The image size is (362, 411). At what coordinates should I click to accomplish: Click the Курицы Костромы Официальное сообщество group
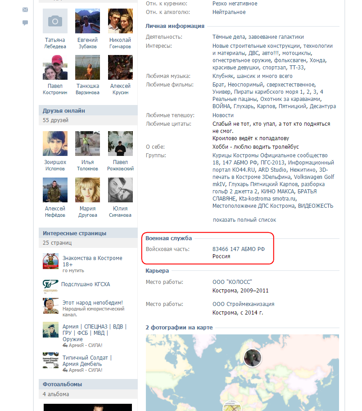pyautogui.click(x=270, y=155)
